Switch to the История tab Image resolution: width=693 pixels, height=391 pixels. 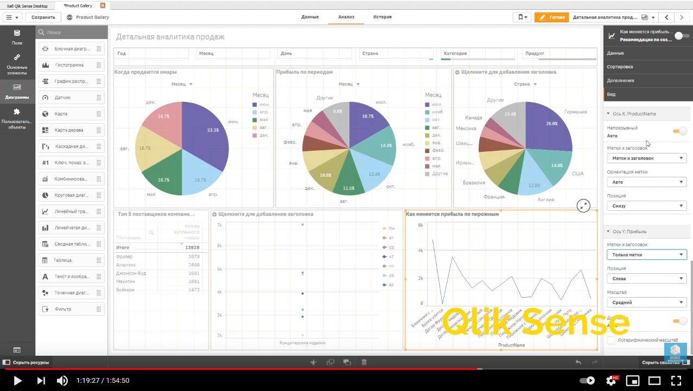(383, 17)
